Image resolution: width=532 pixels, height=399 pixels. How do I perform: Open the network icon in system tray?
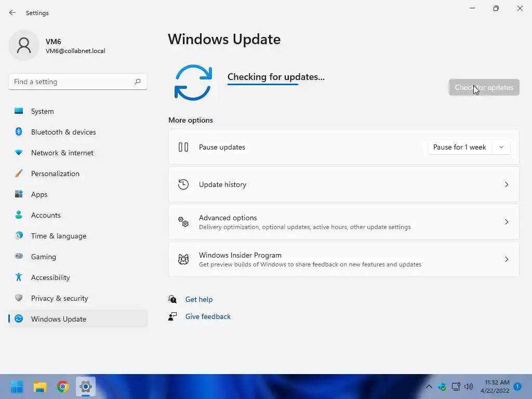click(456, 387)
